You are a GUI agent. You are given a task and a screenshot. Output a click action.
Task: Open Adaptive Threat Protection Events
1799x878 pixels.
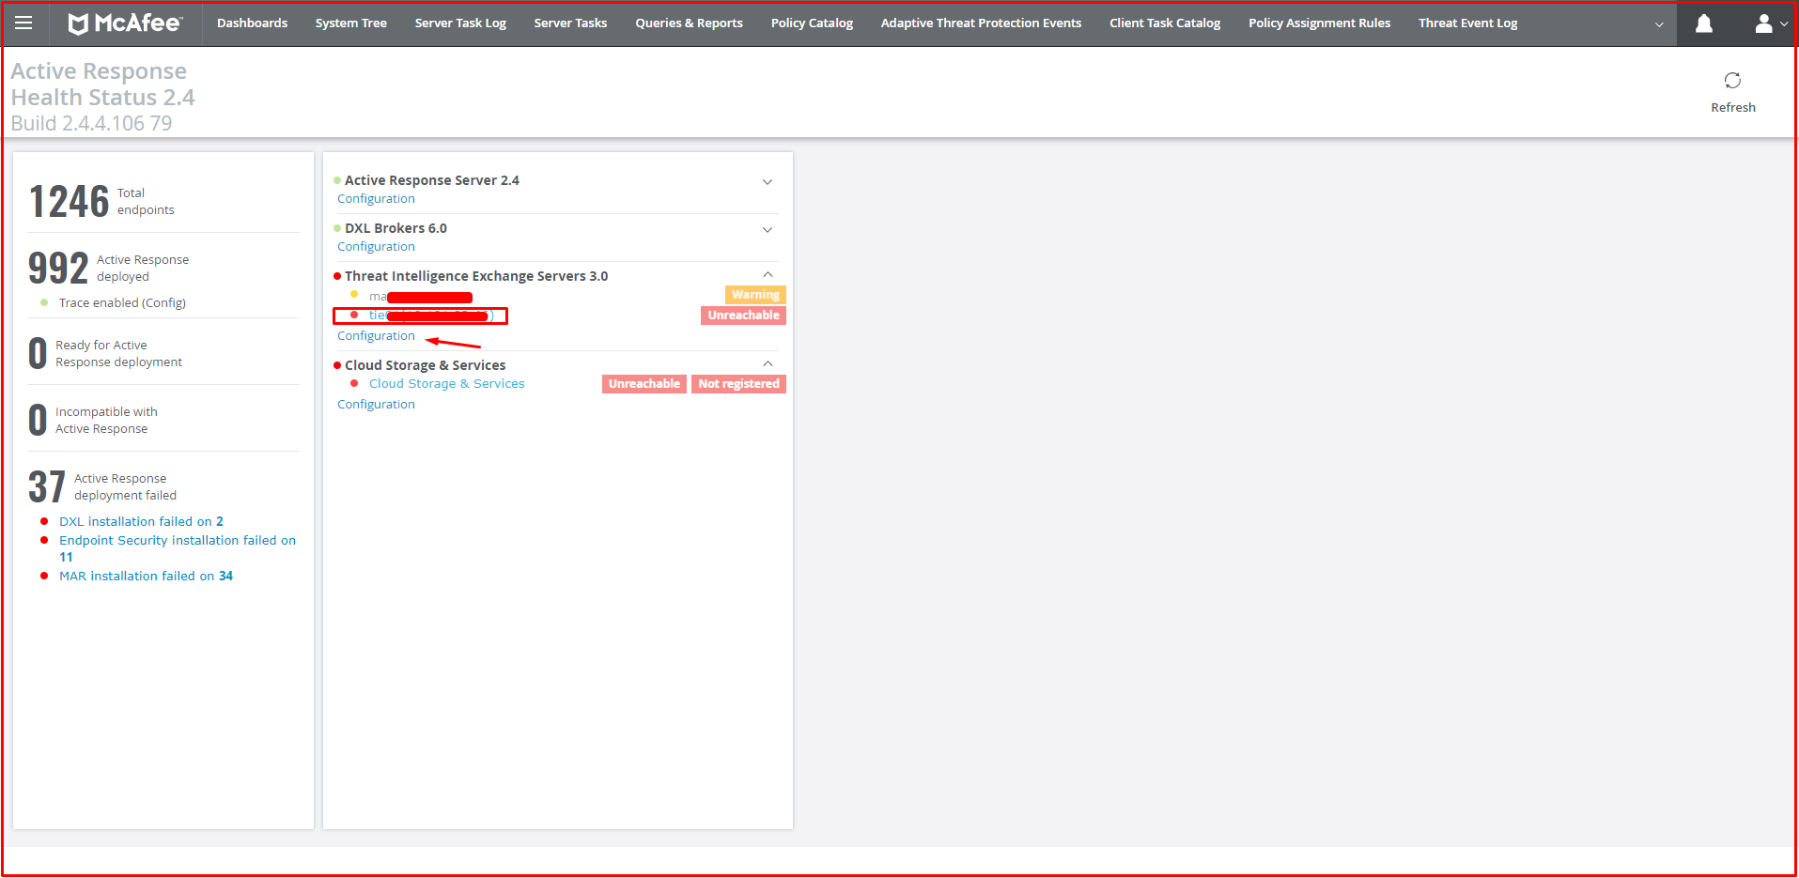point(981,23)
